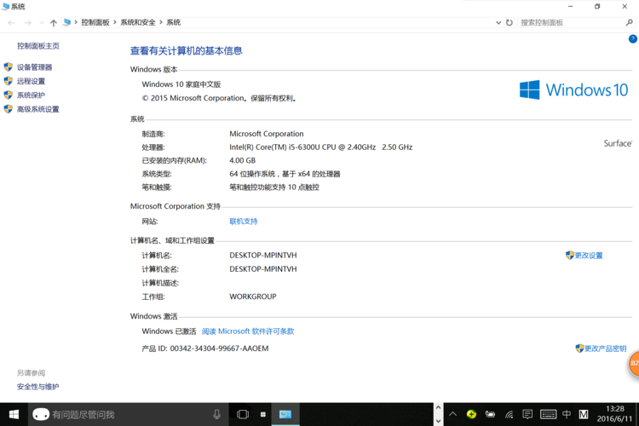Click the forward navigation arrow
The width and height of the screenshot is (639, 426).
point(28,23)
